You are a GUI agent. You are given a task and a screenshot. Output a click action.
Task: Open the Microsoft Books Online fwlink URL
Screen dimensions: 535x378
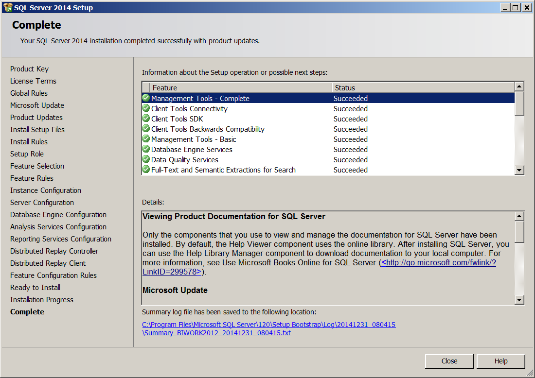point(438,263)
